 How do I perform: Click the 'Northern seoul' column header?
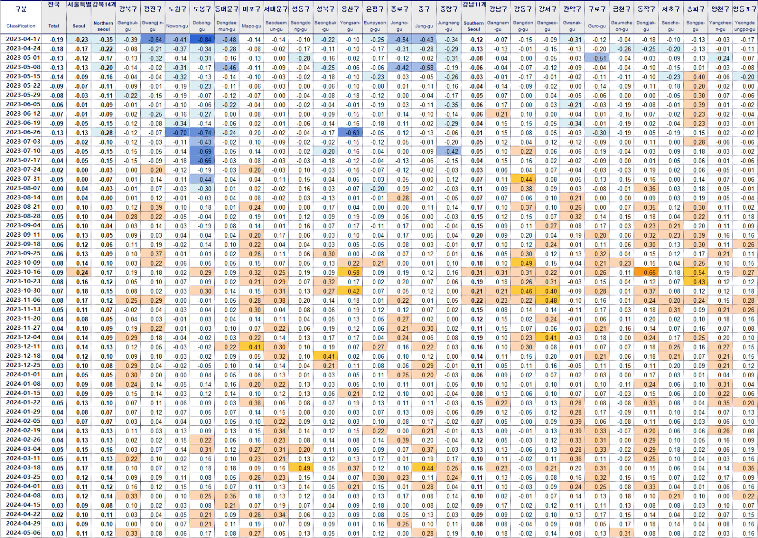coord(103,26)
